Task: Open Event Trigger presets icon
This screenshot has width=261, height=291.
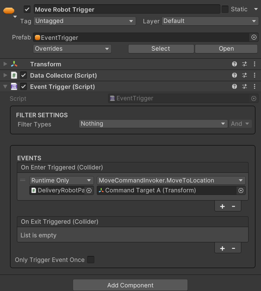Action: (245, 86)
